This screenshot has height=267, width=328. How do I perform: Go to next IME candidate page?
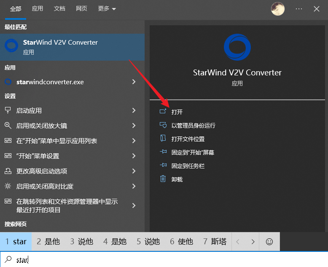(x=253, y=242)
